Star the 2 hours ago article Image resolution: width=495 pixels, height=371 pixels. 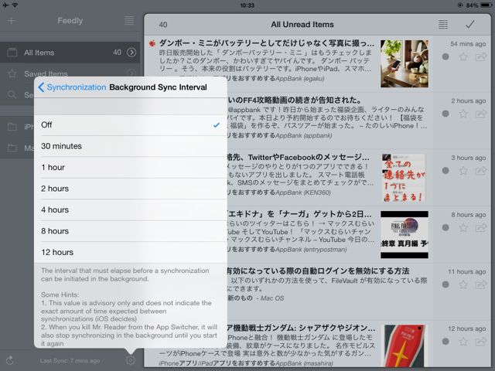[463, 114]
